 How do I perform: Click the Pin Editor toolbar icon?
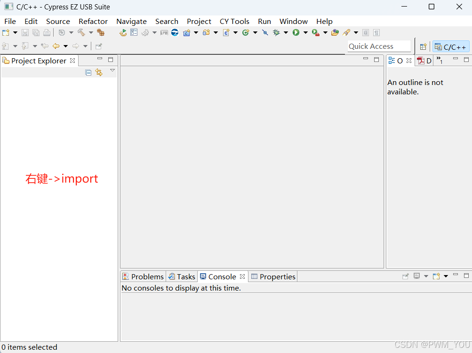[99, 46]
